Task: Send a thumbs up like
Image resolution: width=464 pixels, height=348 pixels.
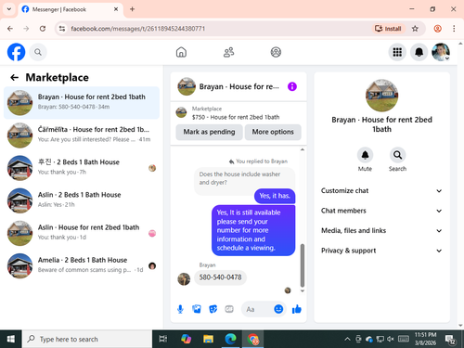Action: click(296, 309)
